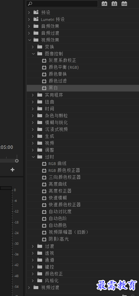Click the 透视 subfolder label
The width and height of the screenshot is (139, 296).
click(x=49, y=253)
